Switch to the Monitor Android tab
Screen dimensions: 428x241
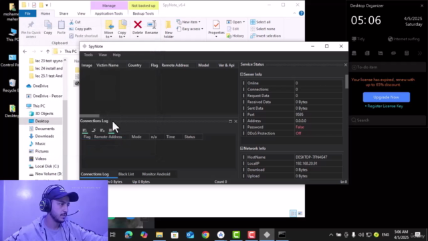coord(156,174)
